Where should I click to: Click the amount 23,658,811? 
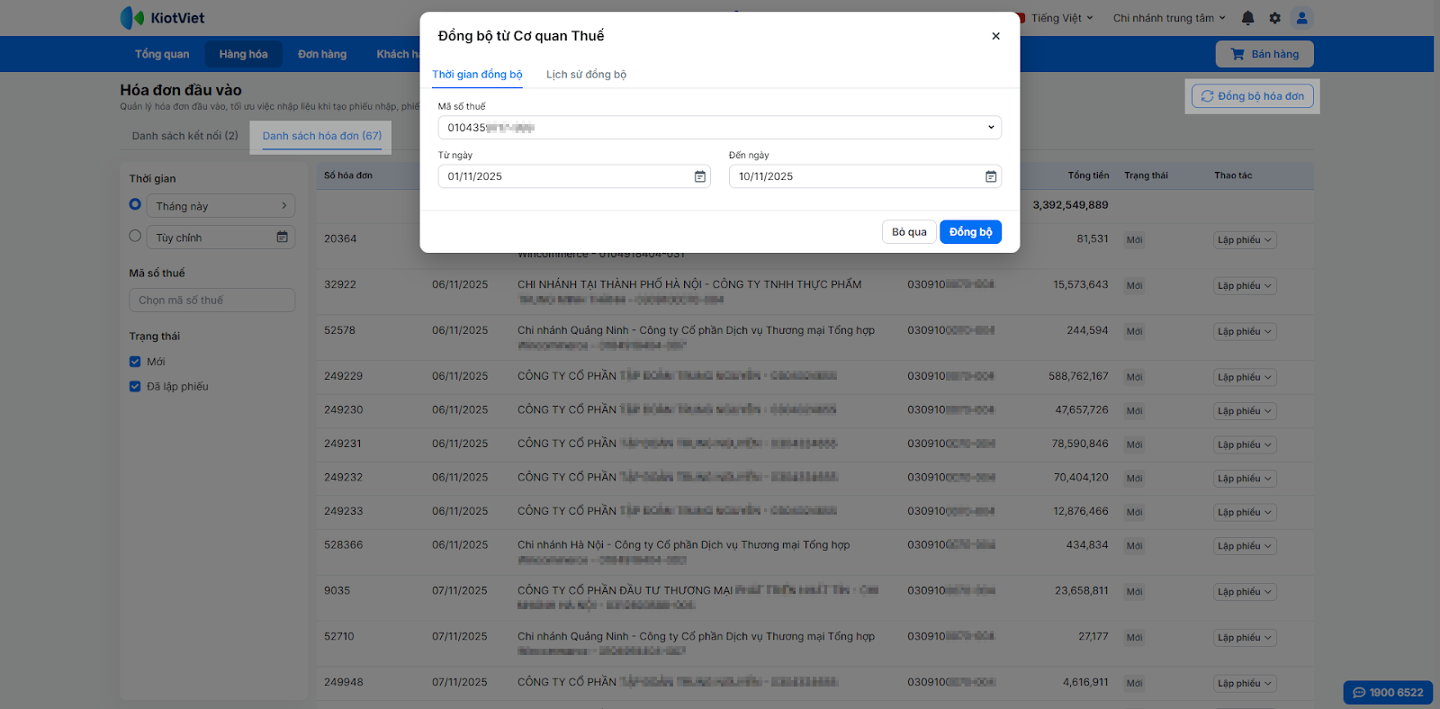click(x=1082, y=590)
